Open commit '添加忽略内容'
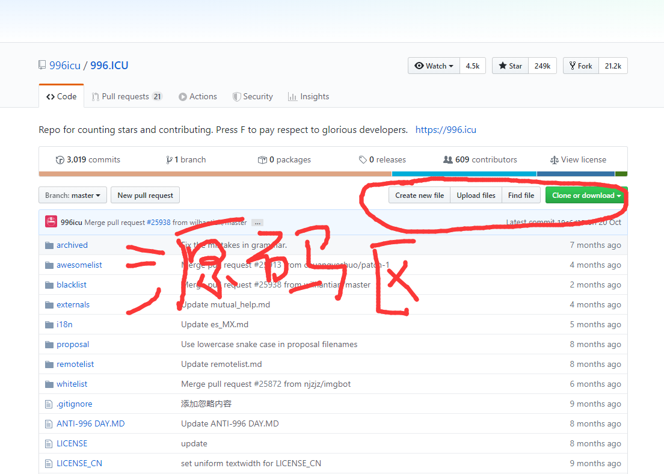Viewport: 664px width, 474px height. [206, 404]
